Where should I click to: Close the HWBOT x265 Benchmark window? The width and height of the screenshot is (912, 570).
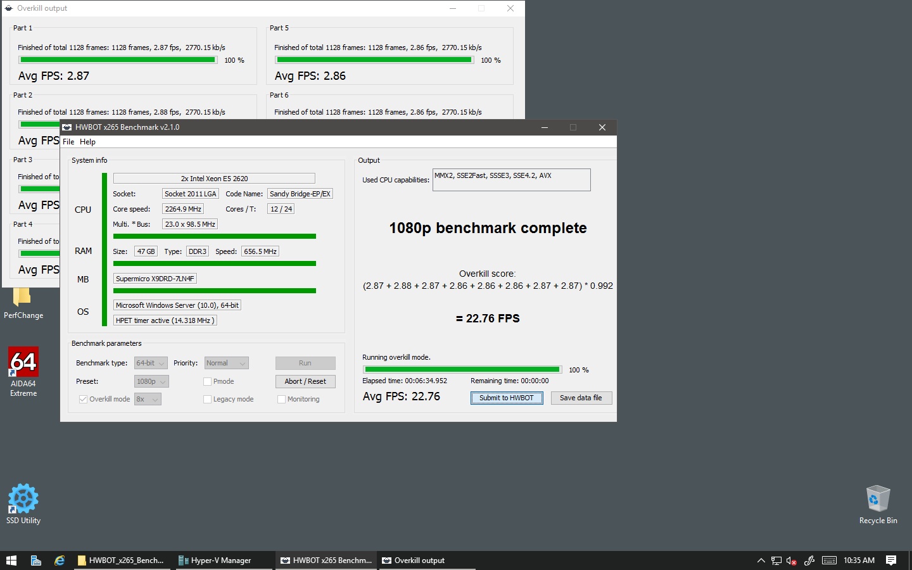pos(602,127)
